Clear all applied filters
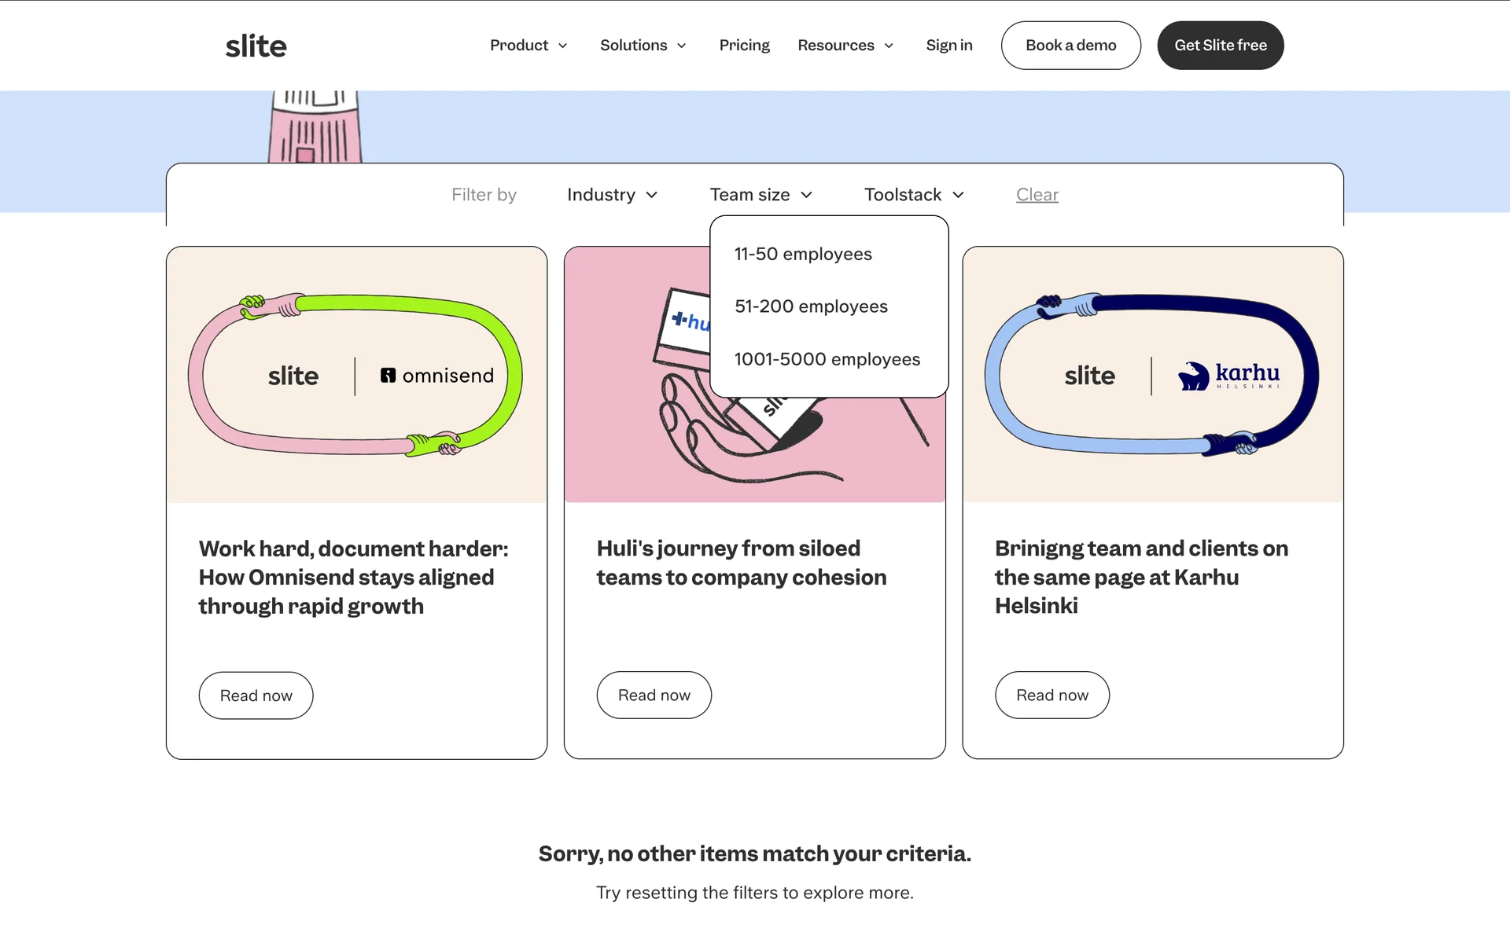 (x=1037, y=195)
